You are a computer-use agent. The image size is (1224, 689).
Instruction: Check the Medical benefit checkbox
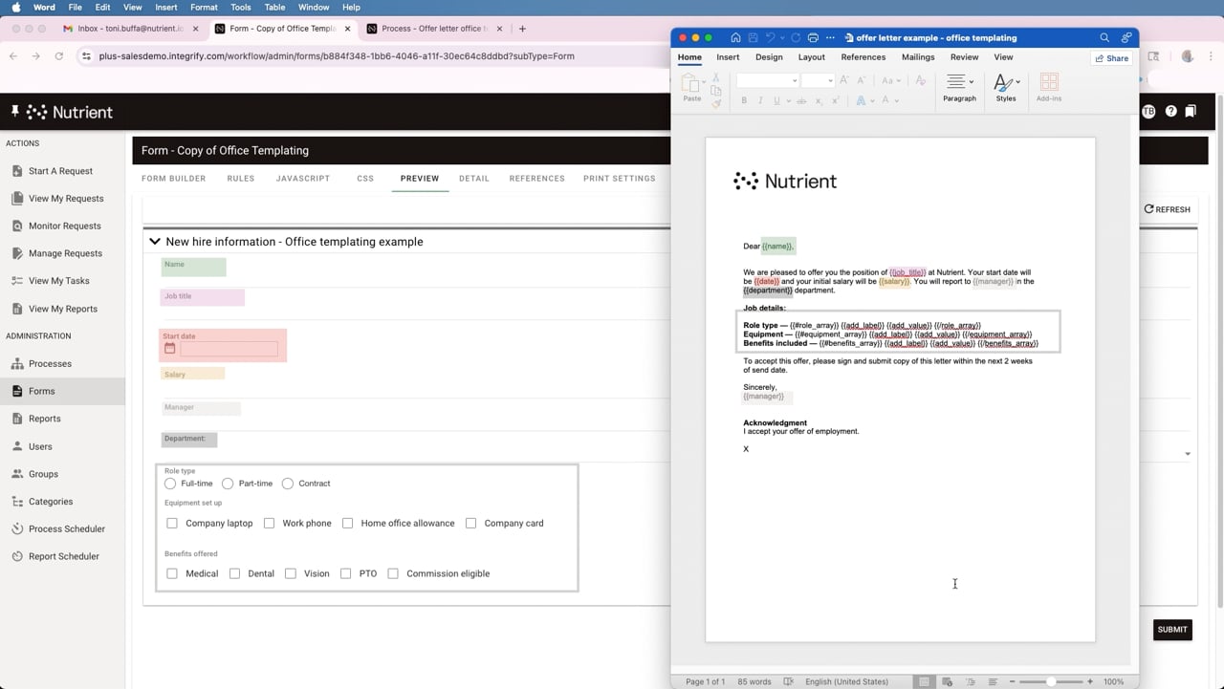(172, 574)
